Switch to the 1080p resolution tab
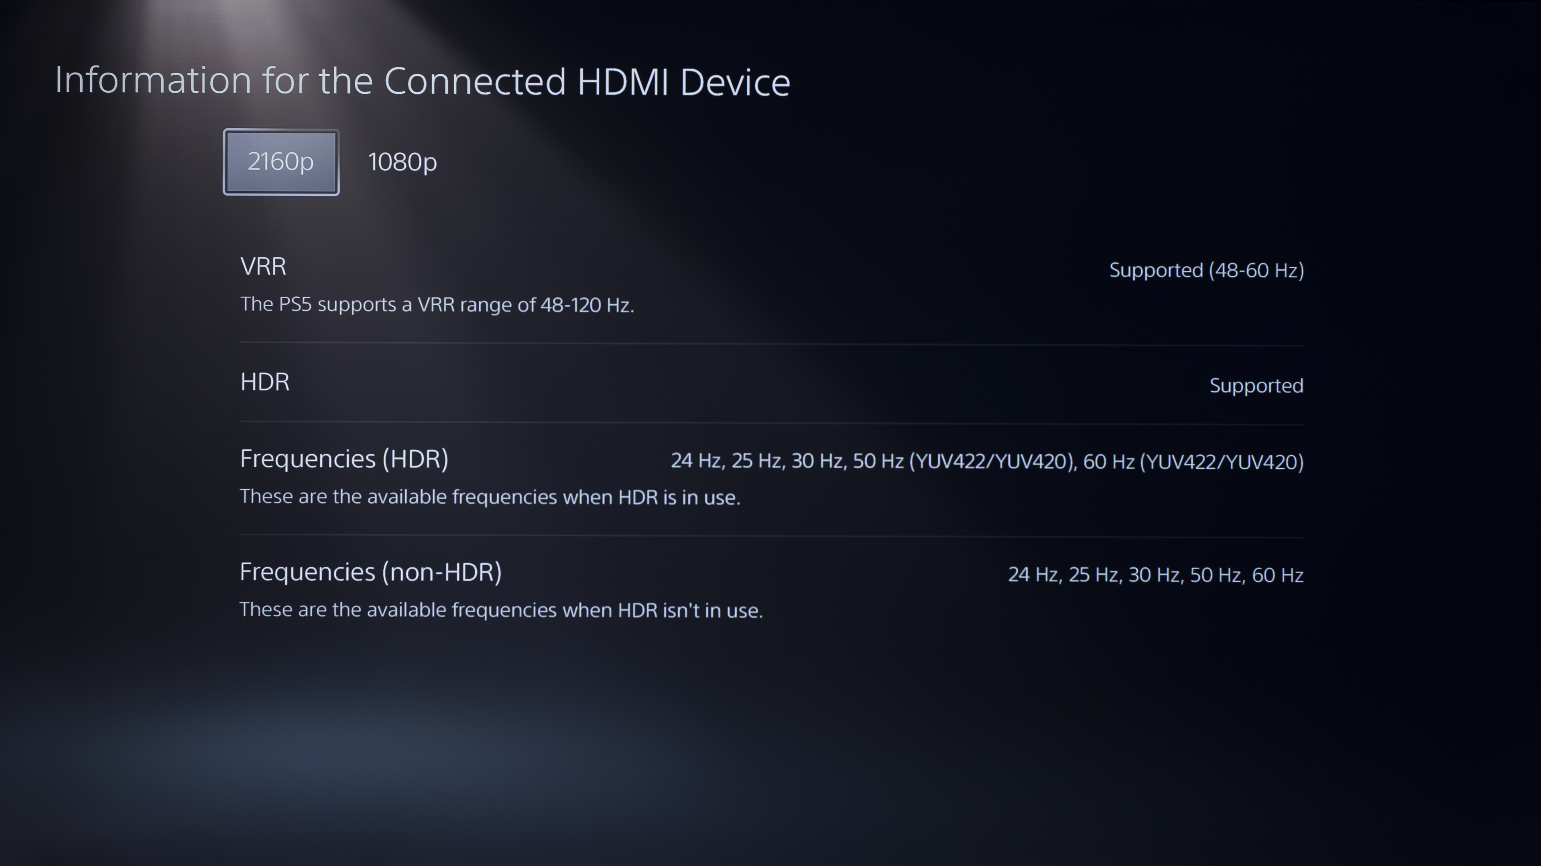1541x866 pixels. [402, 162]
